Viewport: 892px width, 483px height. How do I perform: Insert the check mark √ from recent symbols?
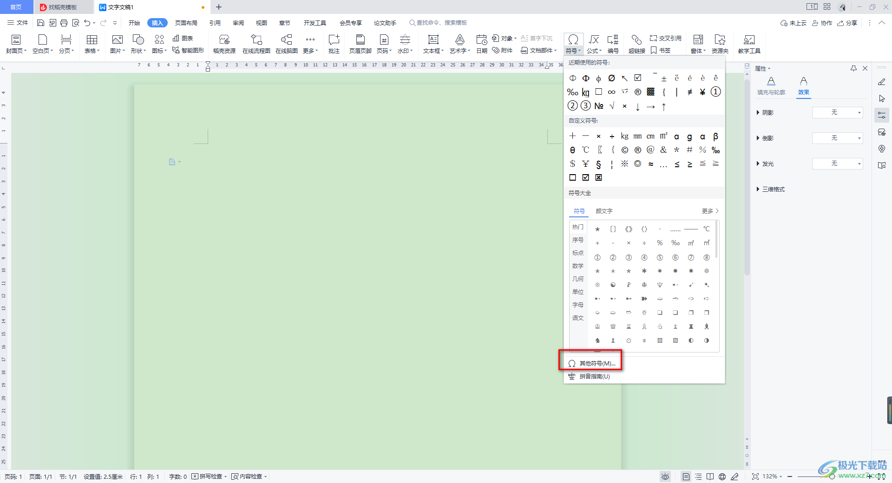(612, 106)
